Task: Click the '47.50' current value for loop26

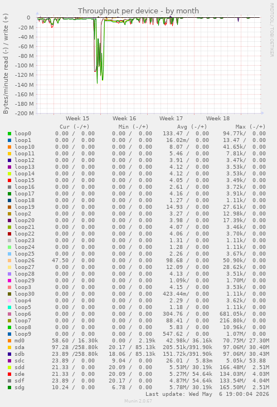Action: coord(60,261)
